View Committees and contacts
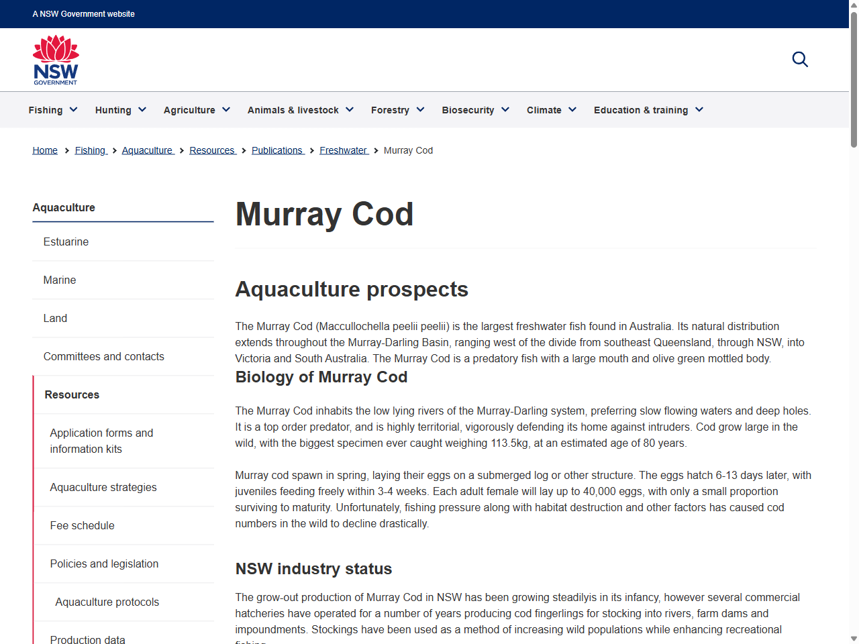 tap(103, 356)
